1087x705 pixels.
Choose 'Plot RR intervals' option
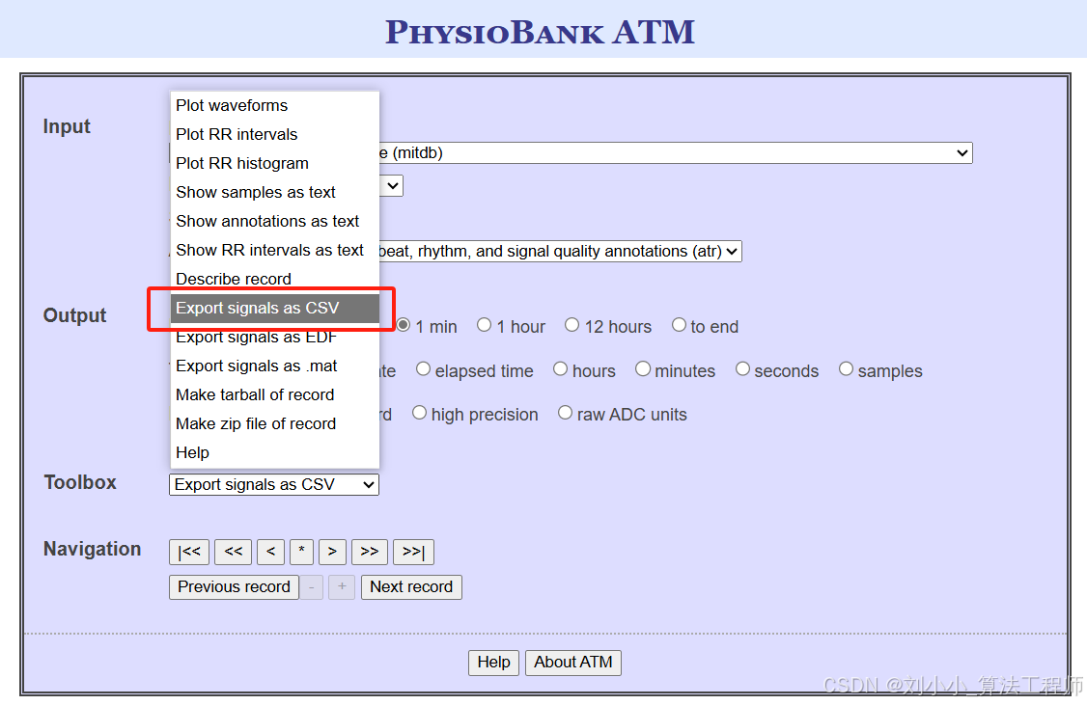pos(274,134)
